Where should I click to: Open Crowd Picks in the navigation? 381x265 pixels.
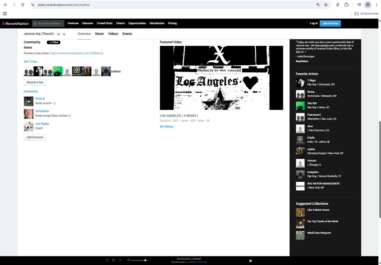105,23
